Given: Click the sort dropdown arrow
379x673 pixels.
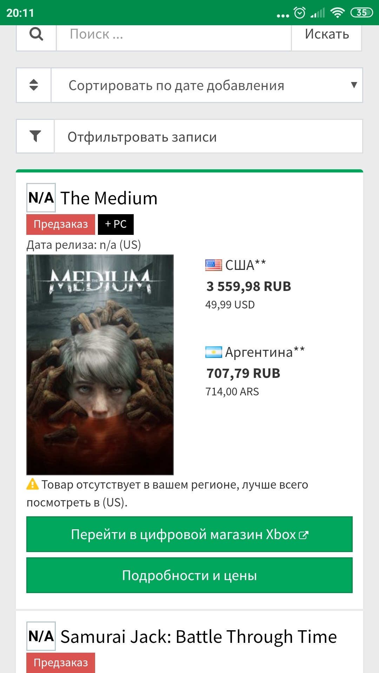Looking at the screenshot, I should [354, 85].
